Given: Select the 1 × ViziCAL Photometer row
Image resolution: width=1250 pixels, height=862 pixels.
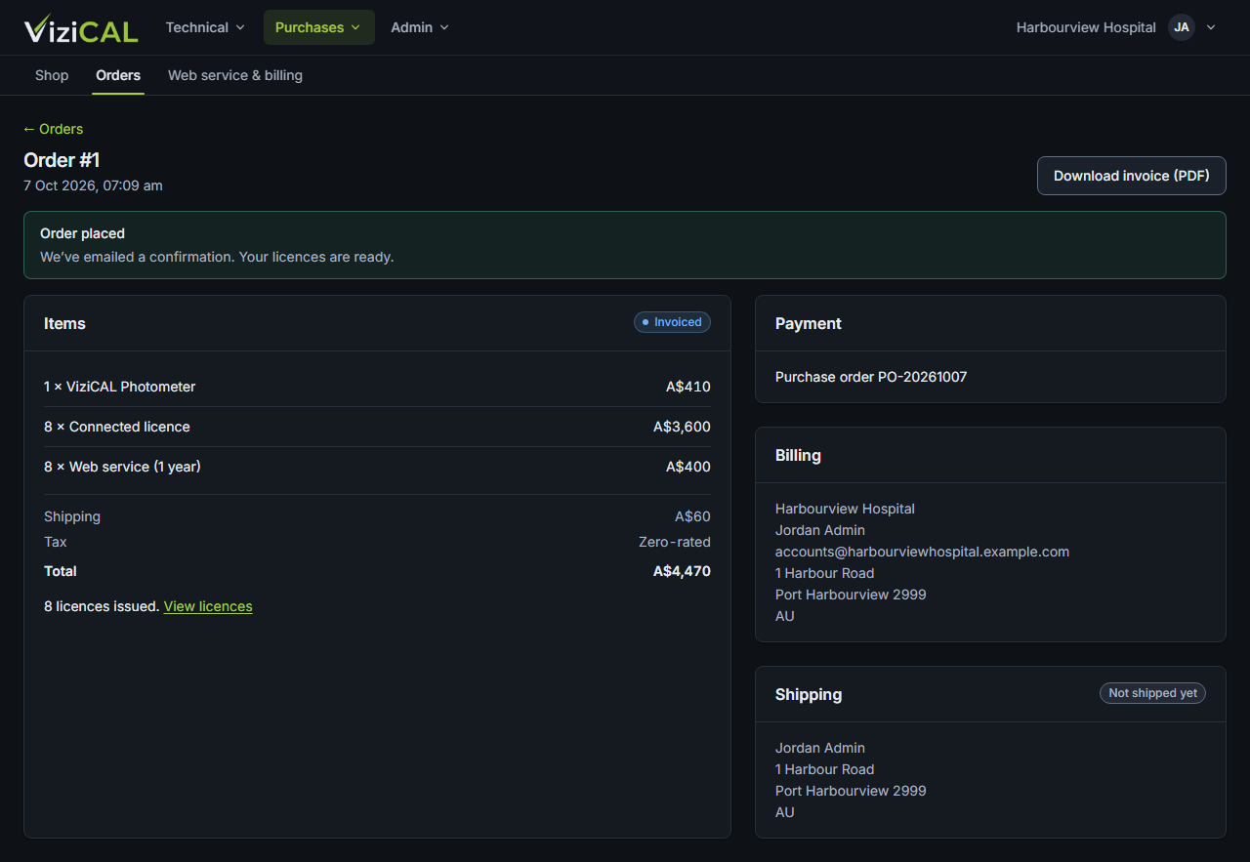Looking at the screenshot, I should point(377,387).
